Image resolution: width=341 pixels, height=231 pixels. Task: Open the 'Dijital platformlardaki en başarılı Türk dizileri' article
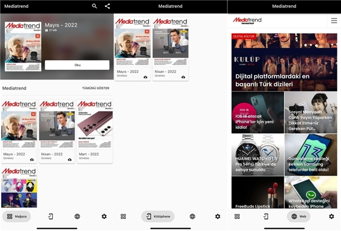coord(284,62)
